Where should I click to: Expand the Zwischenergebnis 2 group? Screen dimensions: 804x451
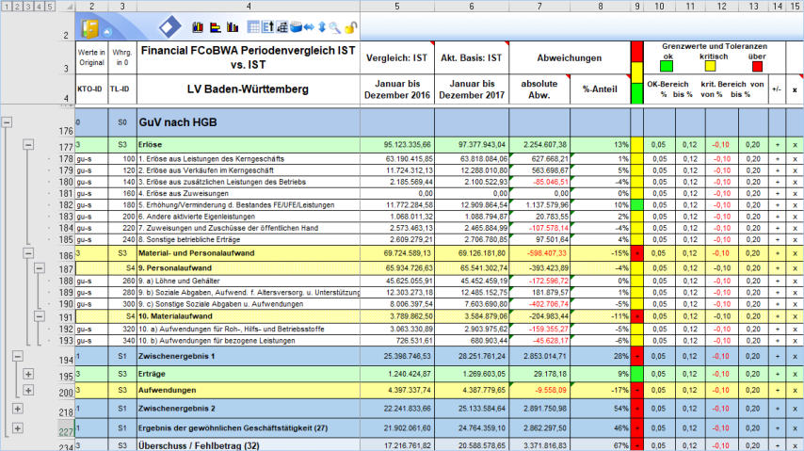coord(18,410)
